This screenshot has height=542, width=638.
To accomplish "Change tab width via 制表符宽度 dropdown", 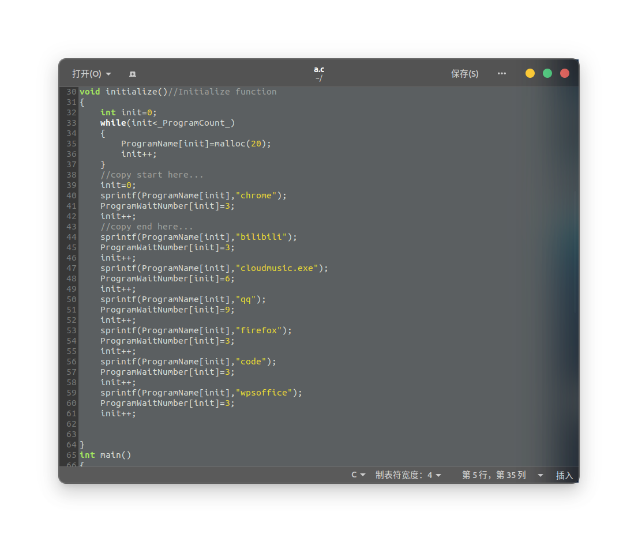I will tap(408, 475).
